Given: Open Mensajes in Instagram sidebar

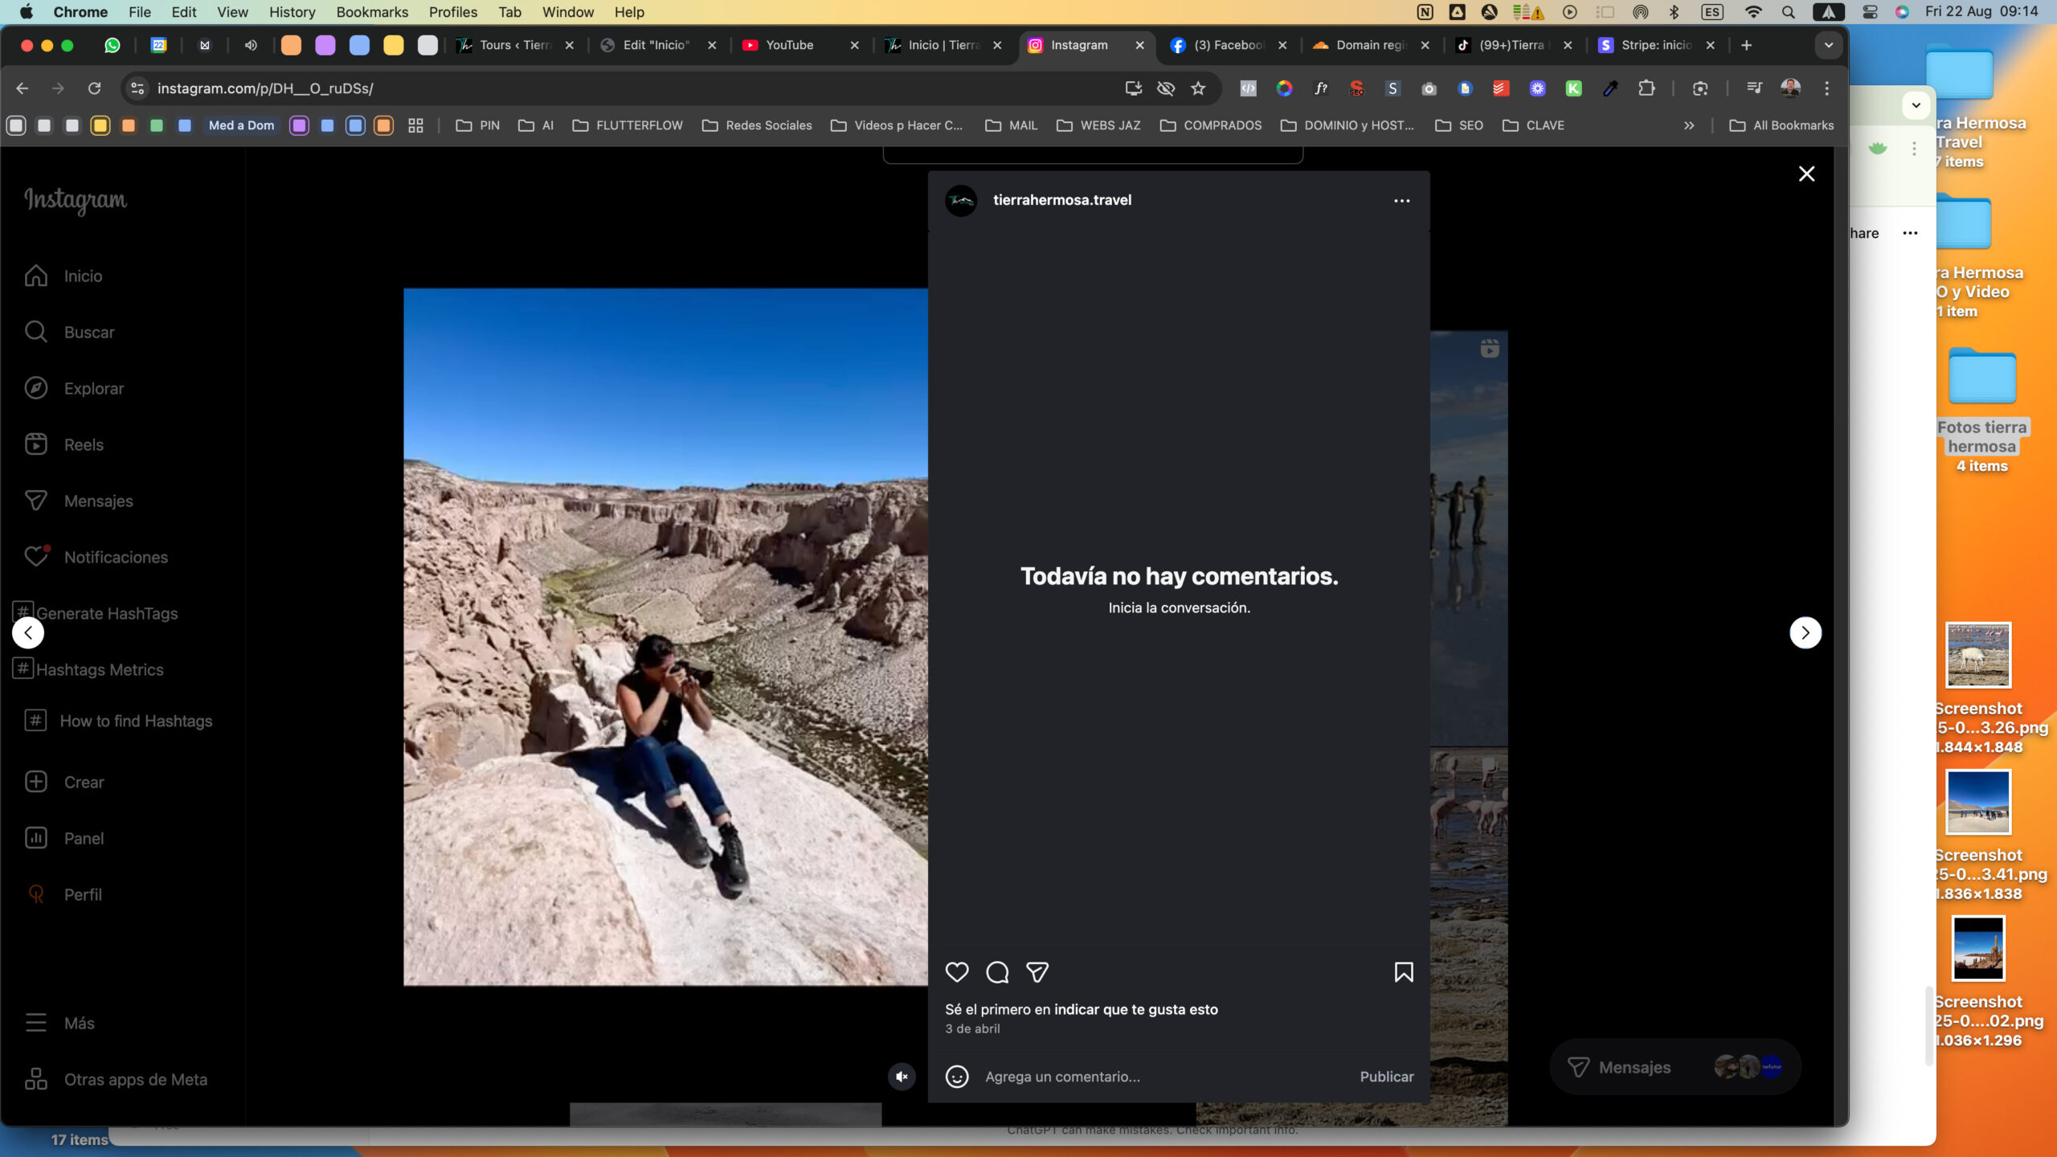Looking at the screenshot, I should coord(78,501).
